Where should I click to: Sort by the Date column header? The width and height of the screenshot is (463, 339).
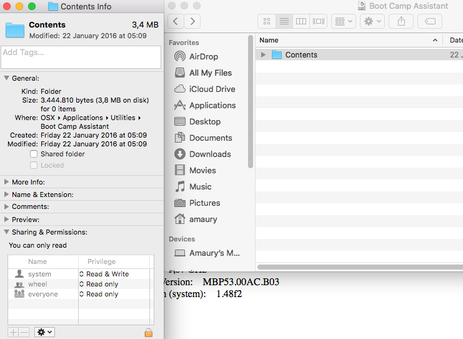coord(454,40)
